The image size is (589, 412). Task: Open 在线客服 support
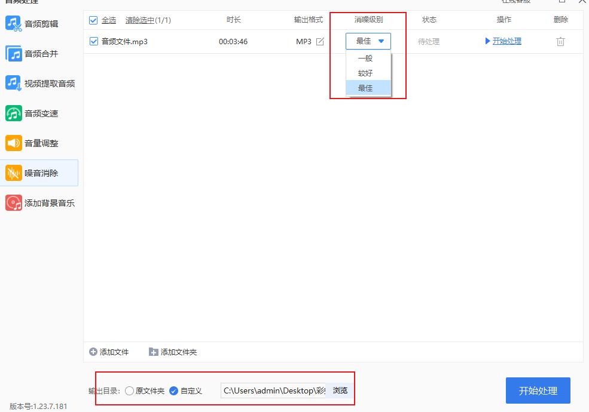[515, 2]
